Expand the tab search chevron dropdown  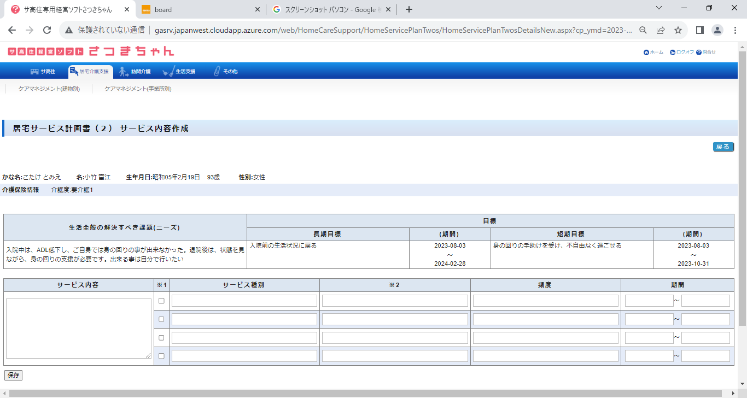[x=659, y=8]
